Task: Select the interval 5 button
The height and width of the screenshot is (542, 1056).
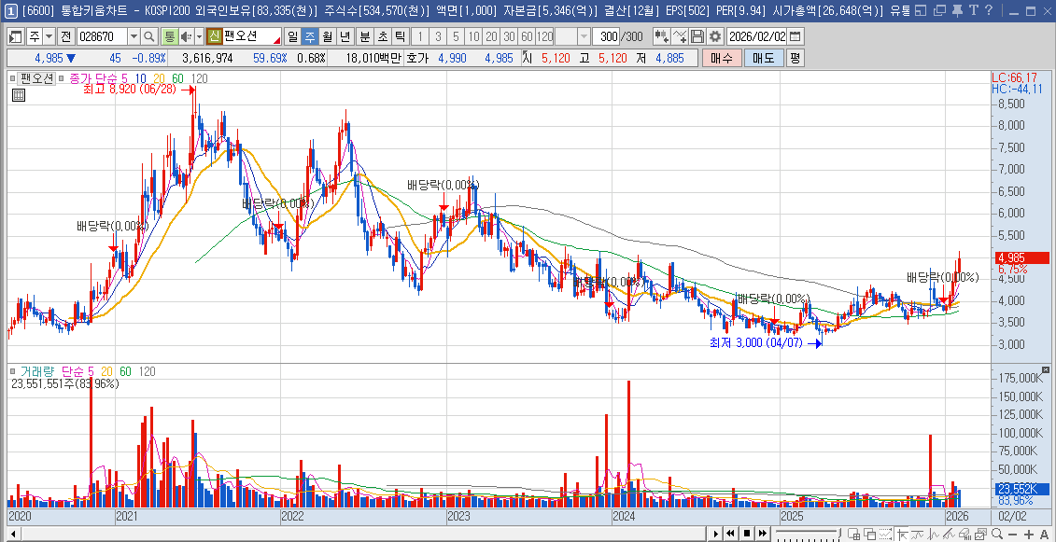Action: point(456,36)
